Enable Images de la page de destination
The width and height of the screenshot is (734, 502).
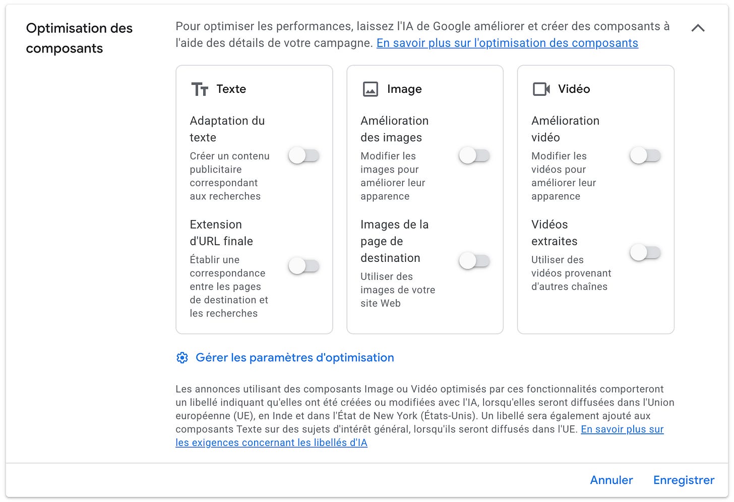pyautogui.click(x=474, y=261)
